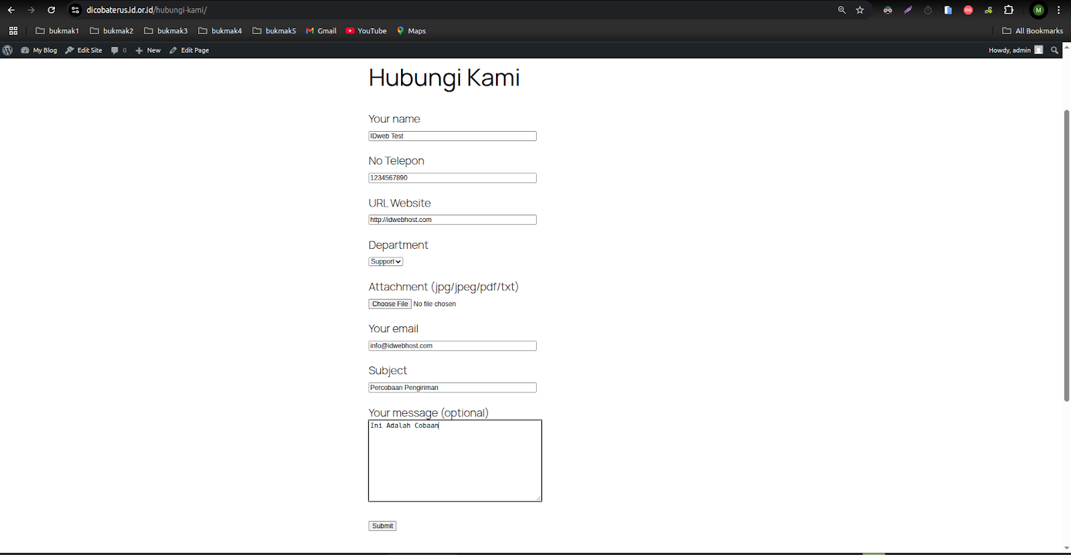Open the Edit Site menu item
Screen dimensions: 1071x555
click(84, 50)
